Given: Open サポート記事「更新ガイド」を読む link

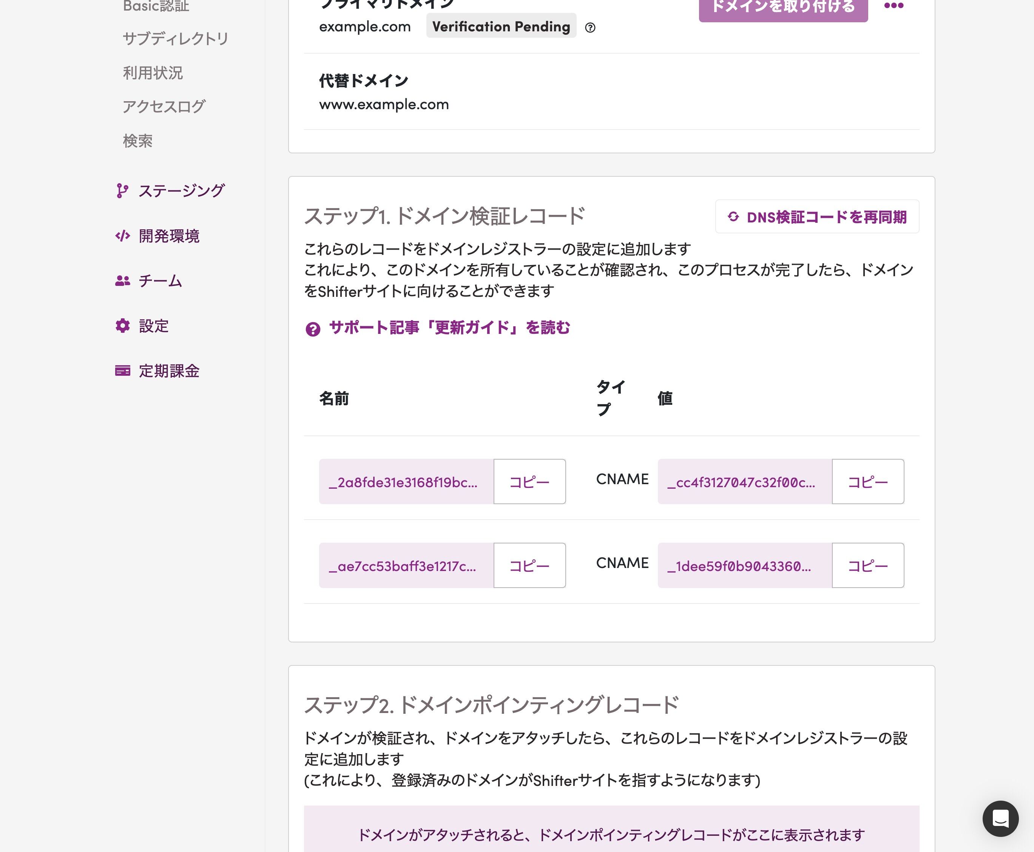Looking at the screenshot, I should 449,327.
